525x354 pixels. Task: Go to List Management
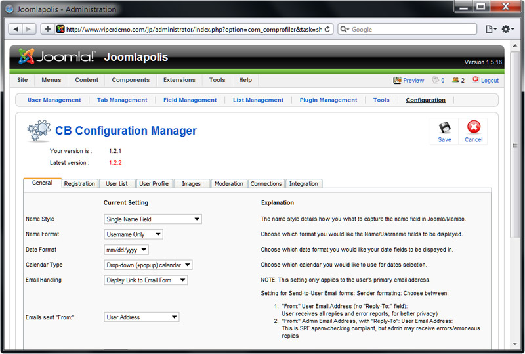[x=258, y=100]
